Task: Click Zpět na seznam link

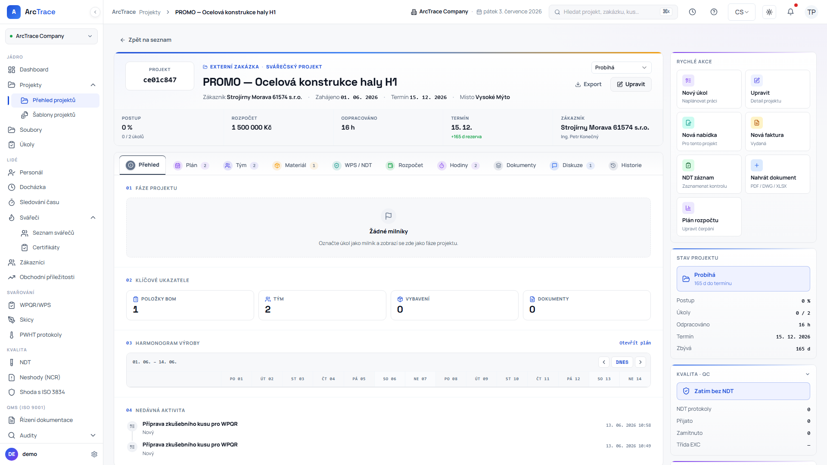Action: click(146, 40)
